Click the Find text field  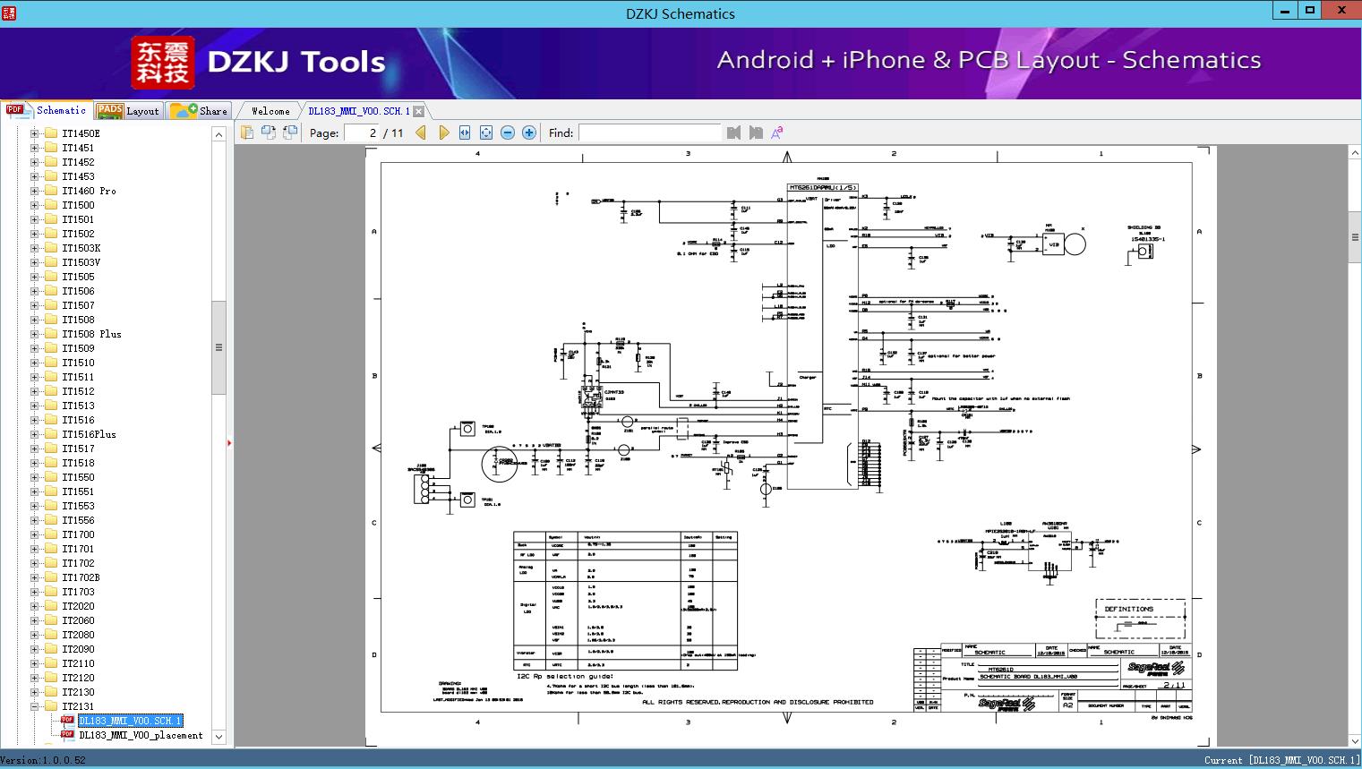649,132
